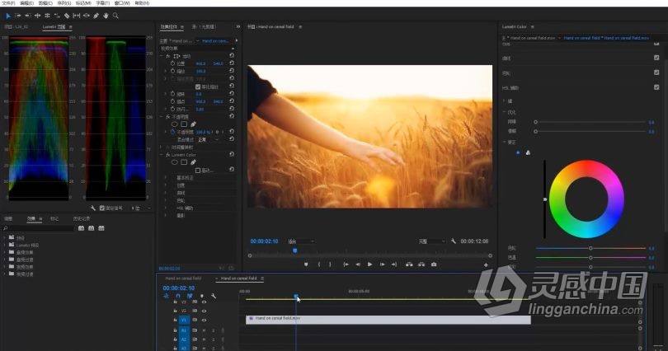Open the Program monitor button editor plus
Screen dimensions: 668x351
coord(486,265)
